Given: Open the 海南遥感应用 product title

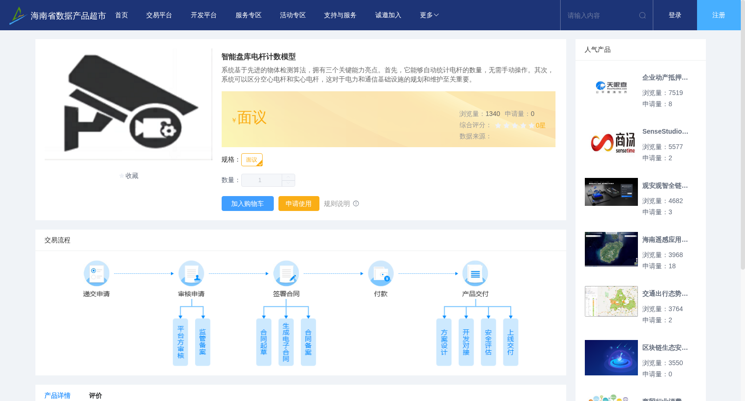Looking at the screenshot, I should point(665,240).
